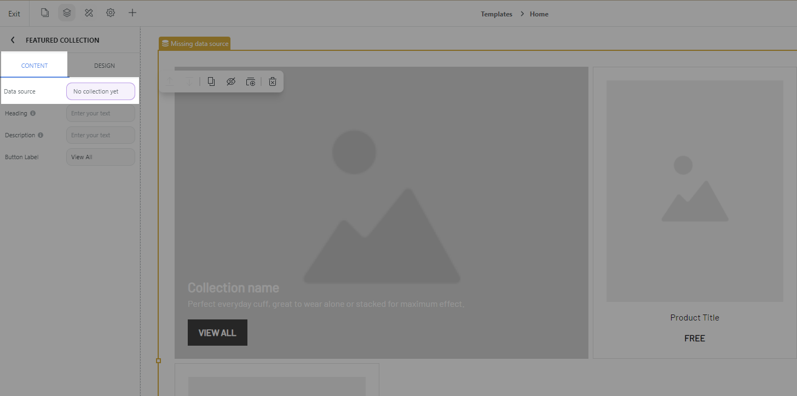
Task: Open the Data source collection picker
Action: [101, 91]
